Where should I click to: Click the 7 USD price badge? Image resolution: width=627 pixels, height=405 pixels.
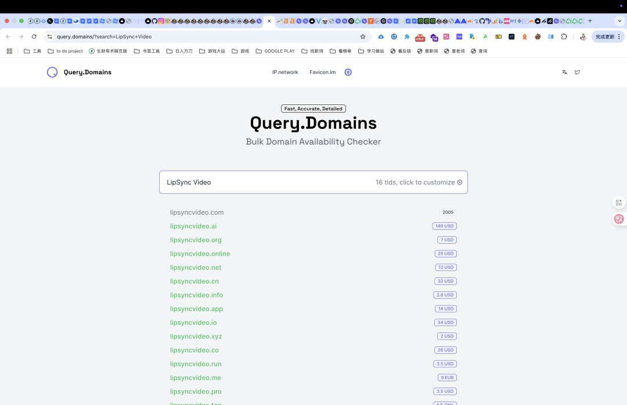(446, 240)
